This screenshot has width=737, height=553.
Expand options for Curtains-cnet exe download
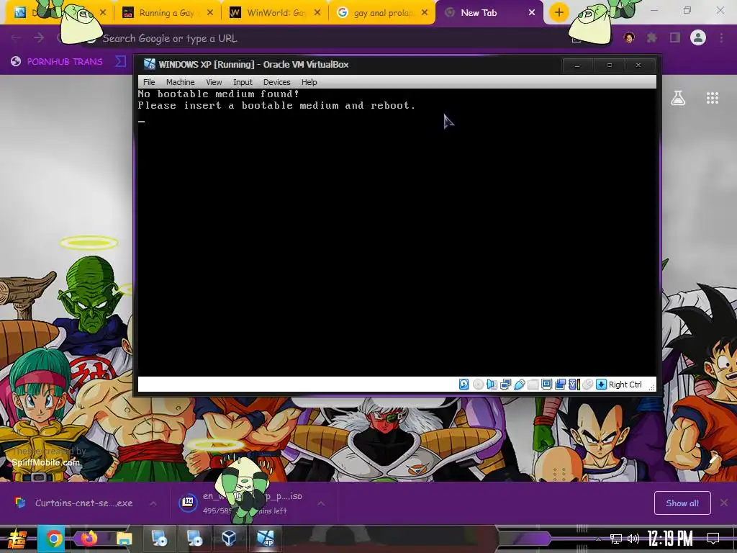click(x=153, y=503)
